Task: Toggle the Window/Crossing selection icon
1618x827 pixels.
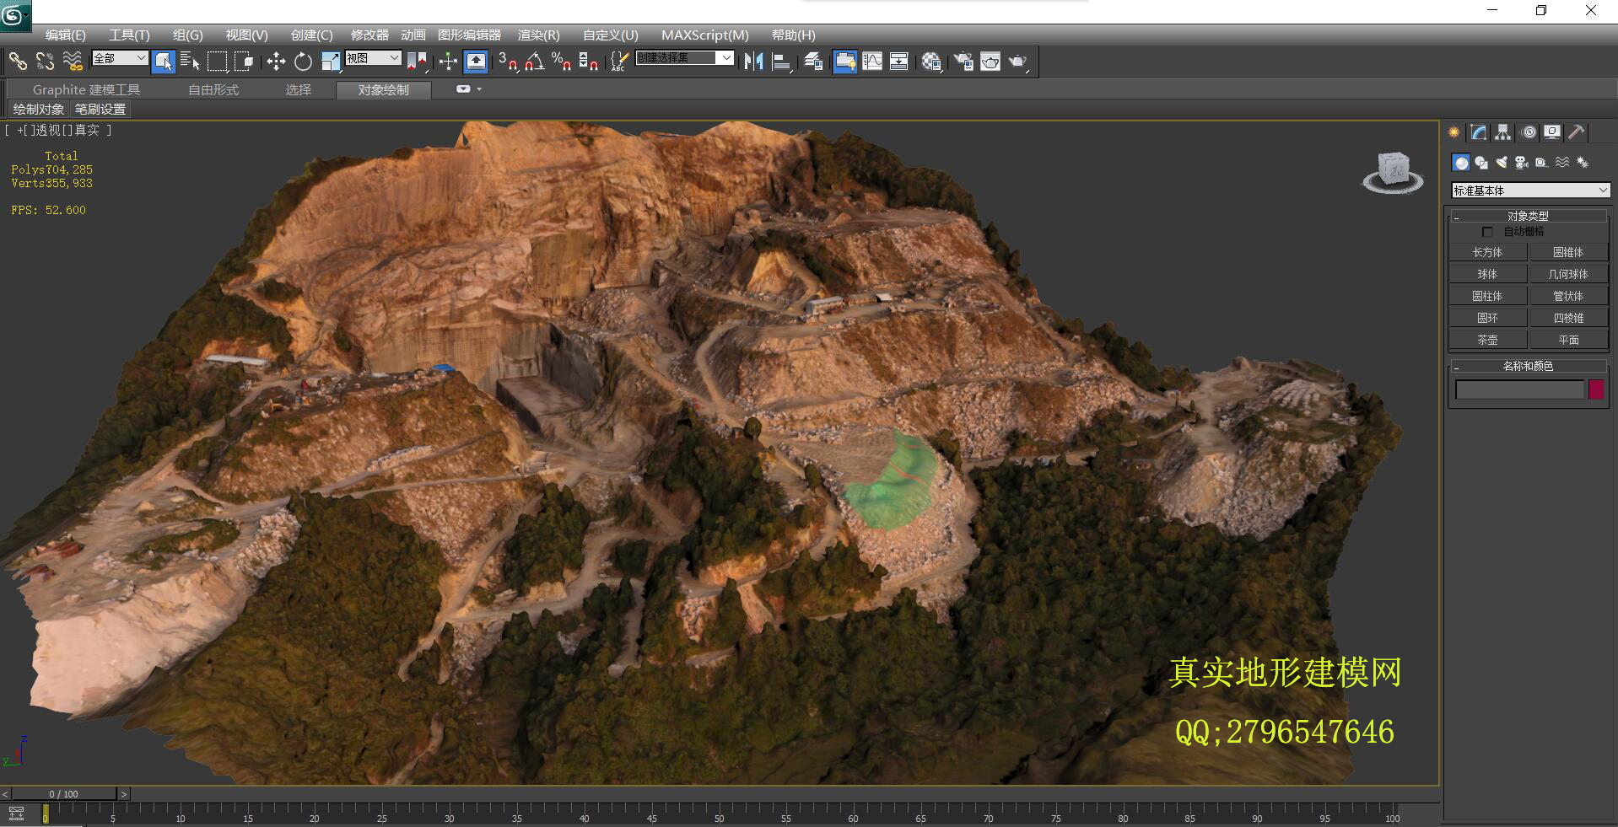Action: click(245, 61)
